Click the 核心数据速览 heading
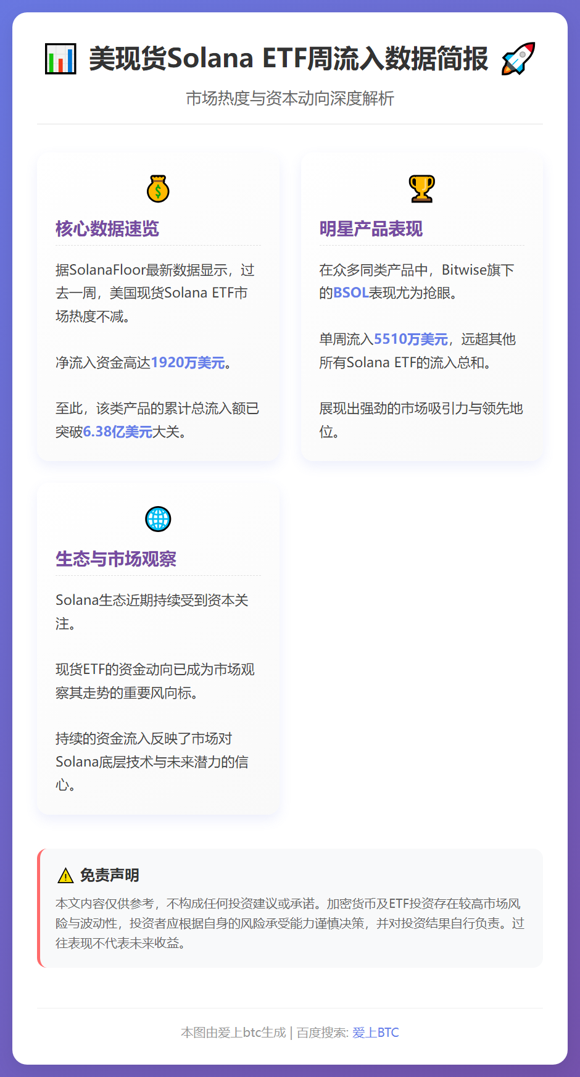The image size is (580, 1077). [107, 229]
